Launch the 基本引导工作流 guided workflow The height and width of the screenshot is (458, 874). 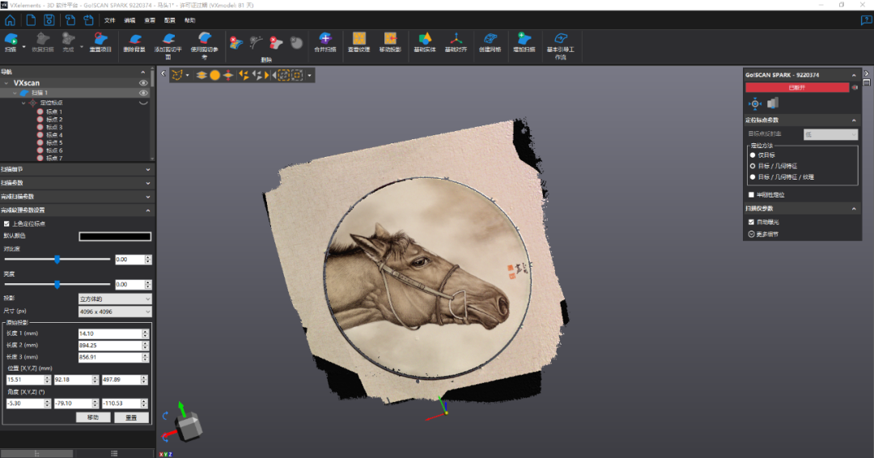point(561,45)
